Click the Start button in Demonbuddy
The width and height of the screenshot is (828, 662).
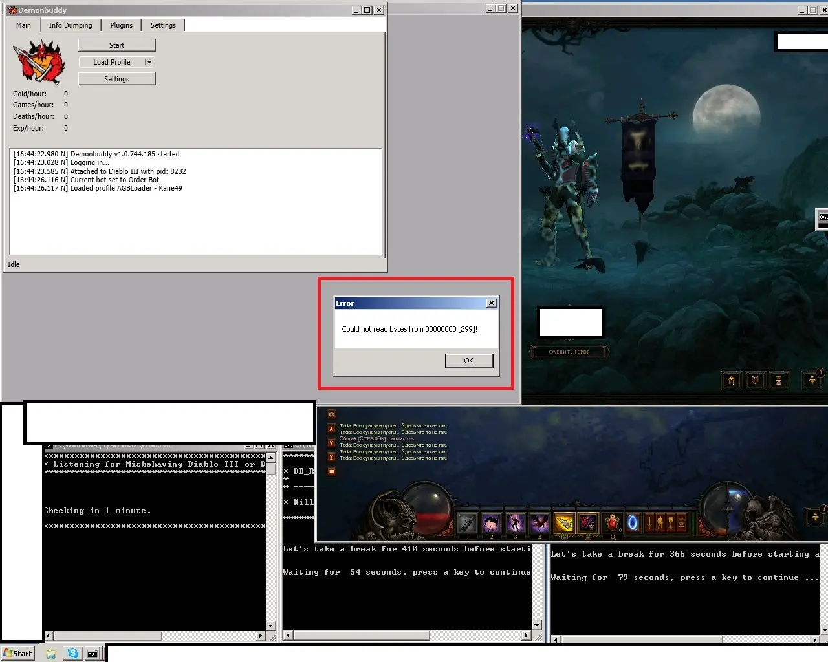click(117, 45)
